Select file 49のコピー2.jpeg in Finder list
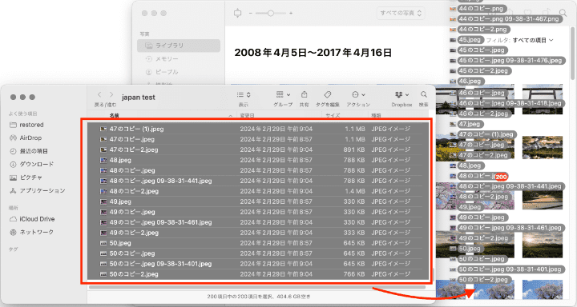Viewport: 577px width, 307px height. coord(258,233)
